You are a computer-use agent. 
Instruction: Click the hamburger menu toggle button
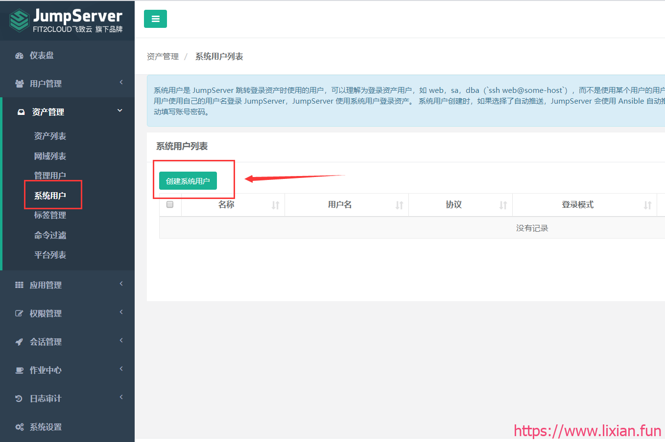(x=155, y=19)
